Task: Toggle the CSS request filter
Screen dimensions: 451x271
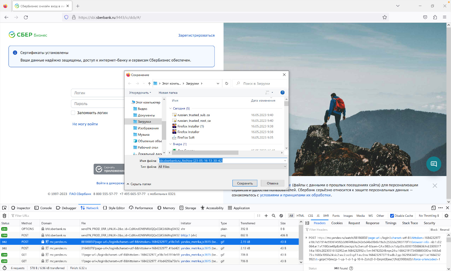Action: pyautogui.click(x=311, y=216)
